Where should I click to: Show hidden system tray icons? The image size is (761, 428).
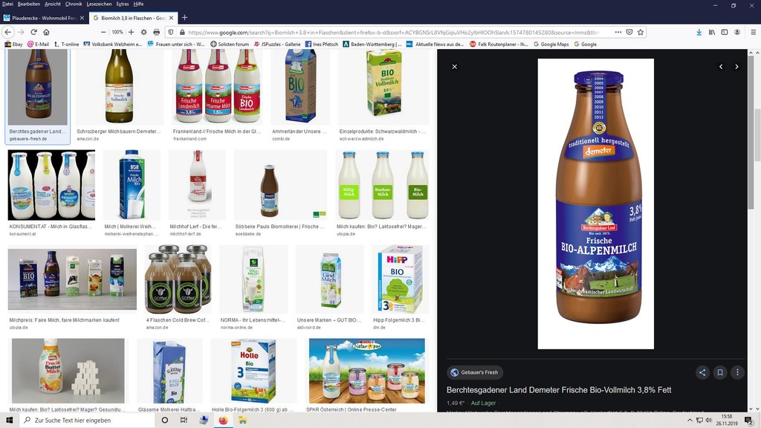(690, 421)
